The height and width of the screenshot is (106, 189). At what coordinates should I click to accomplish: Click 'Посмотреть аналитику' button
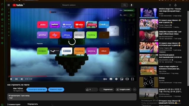point(37,90)
